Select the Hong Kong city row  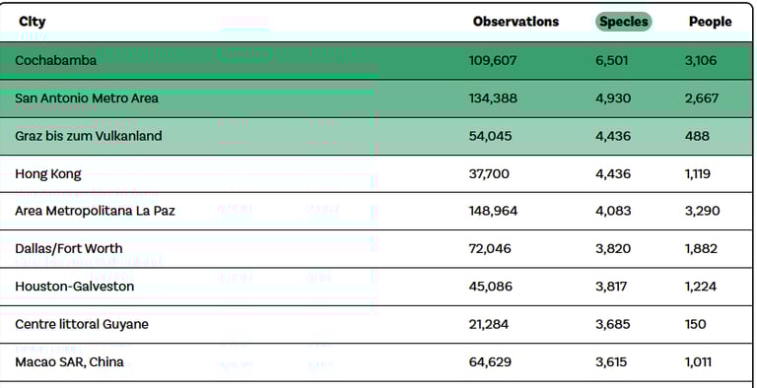(x=377, y=173)
